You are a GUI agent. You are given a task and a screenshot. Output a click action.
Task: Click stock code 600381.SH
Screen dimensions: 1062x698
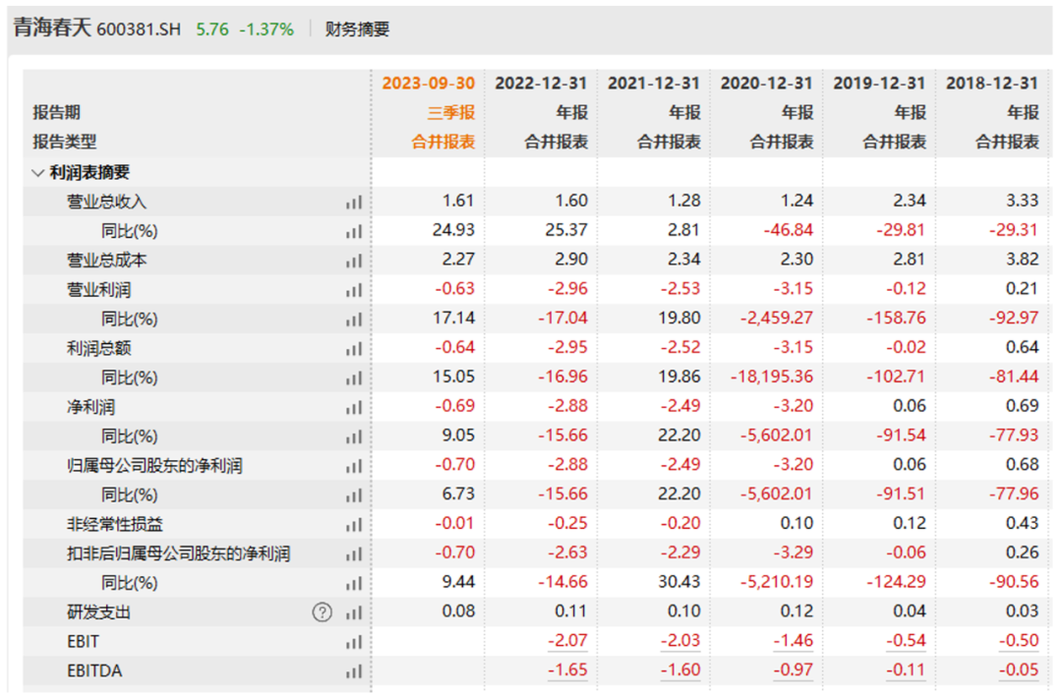pyautogui.click(x=139, y=29)
